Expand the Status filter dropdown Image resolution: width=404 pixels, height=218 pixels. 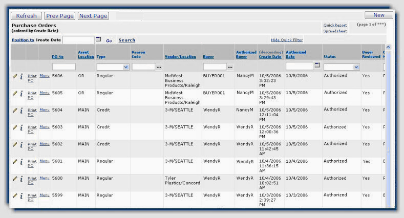point(356,67)
